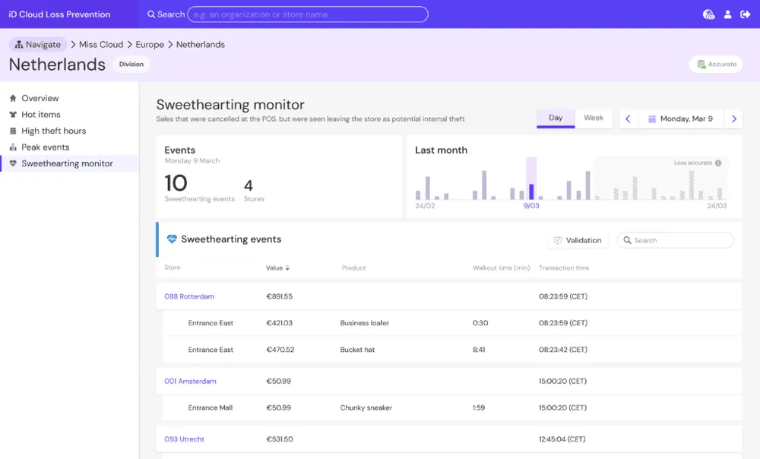Screen dimensions: 760x459
Task: Click the €421.03 value cell
Action: (279, 323)
